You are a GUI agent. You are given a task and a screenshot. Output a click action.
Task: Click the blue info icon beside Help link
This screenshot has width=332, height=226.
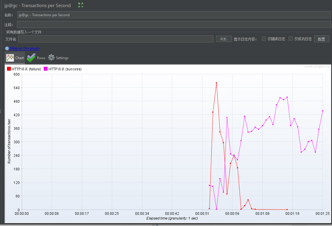point(7,48)
